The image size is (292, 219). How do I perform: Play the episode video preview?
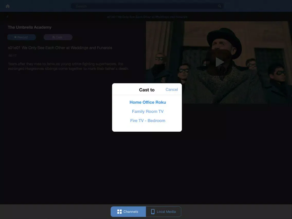pyautogui.click(x=220, y=62)
